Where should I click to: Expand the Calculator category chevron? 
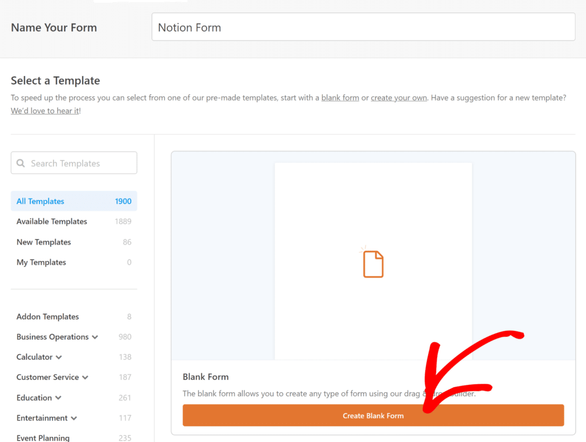(x=59, y=357)
